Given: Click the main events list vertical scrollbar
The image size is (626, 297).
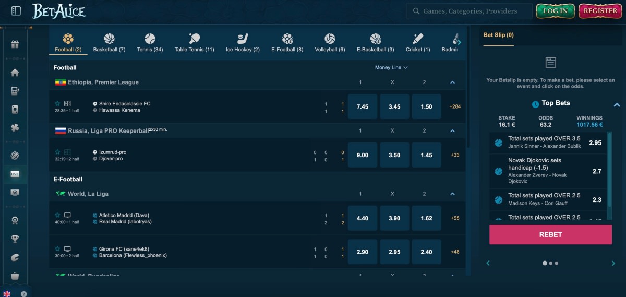Looking at the screenshot, I should 468,86.
